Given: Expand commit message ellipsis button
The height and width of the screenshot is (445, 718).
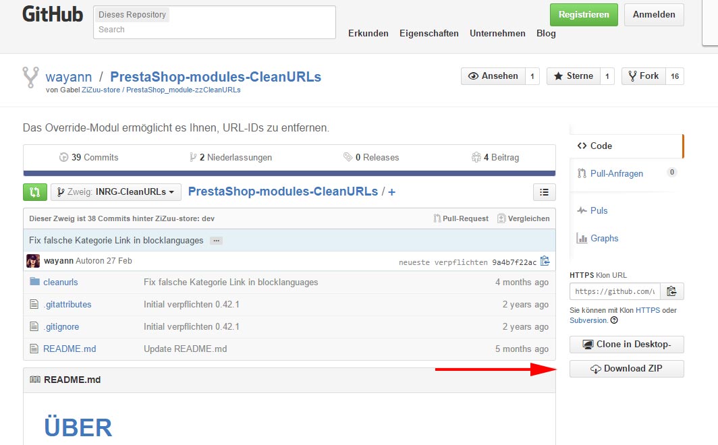Looking at the screenshot, I should click(216, 241).
